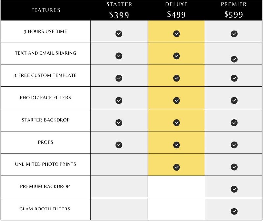The image size is (263, 221).
Task: Click Premier checkmark for Premium Backdrop
Action: click(x=234, y=189)
